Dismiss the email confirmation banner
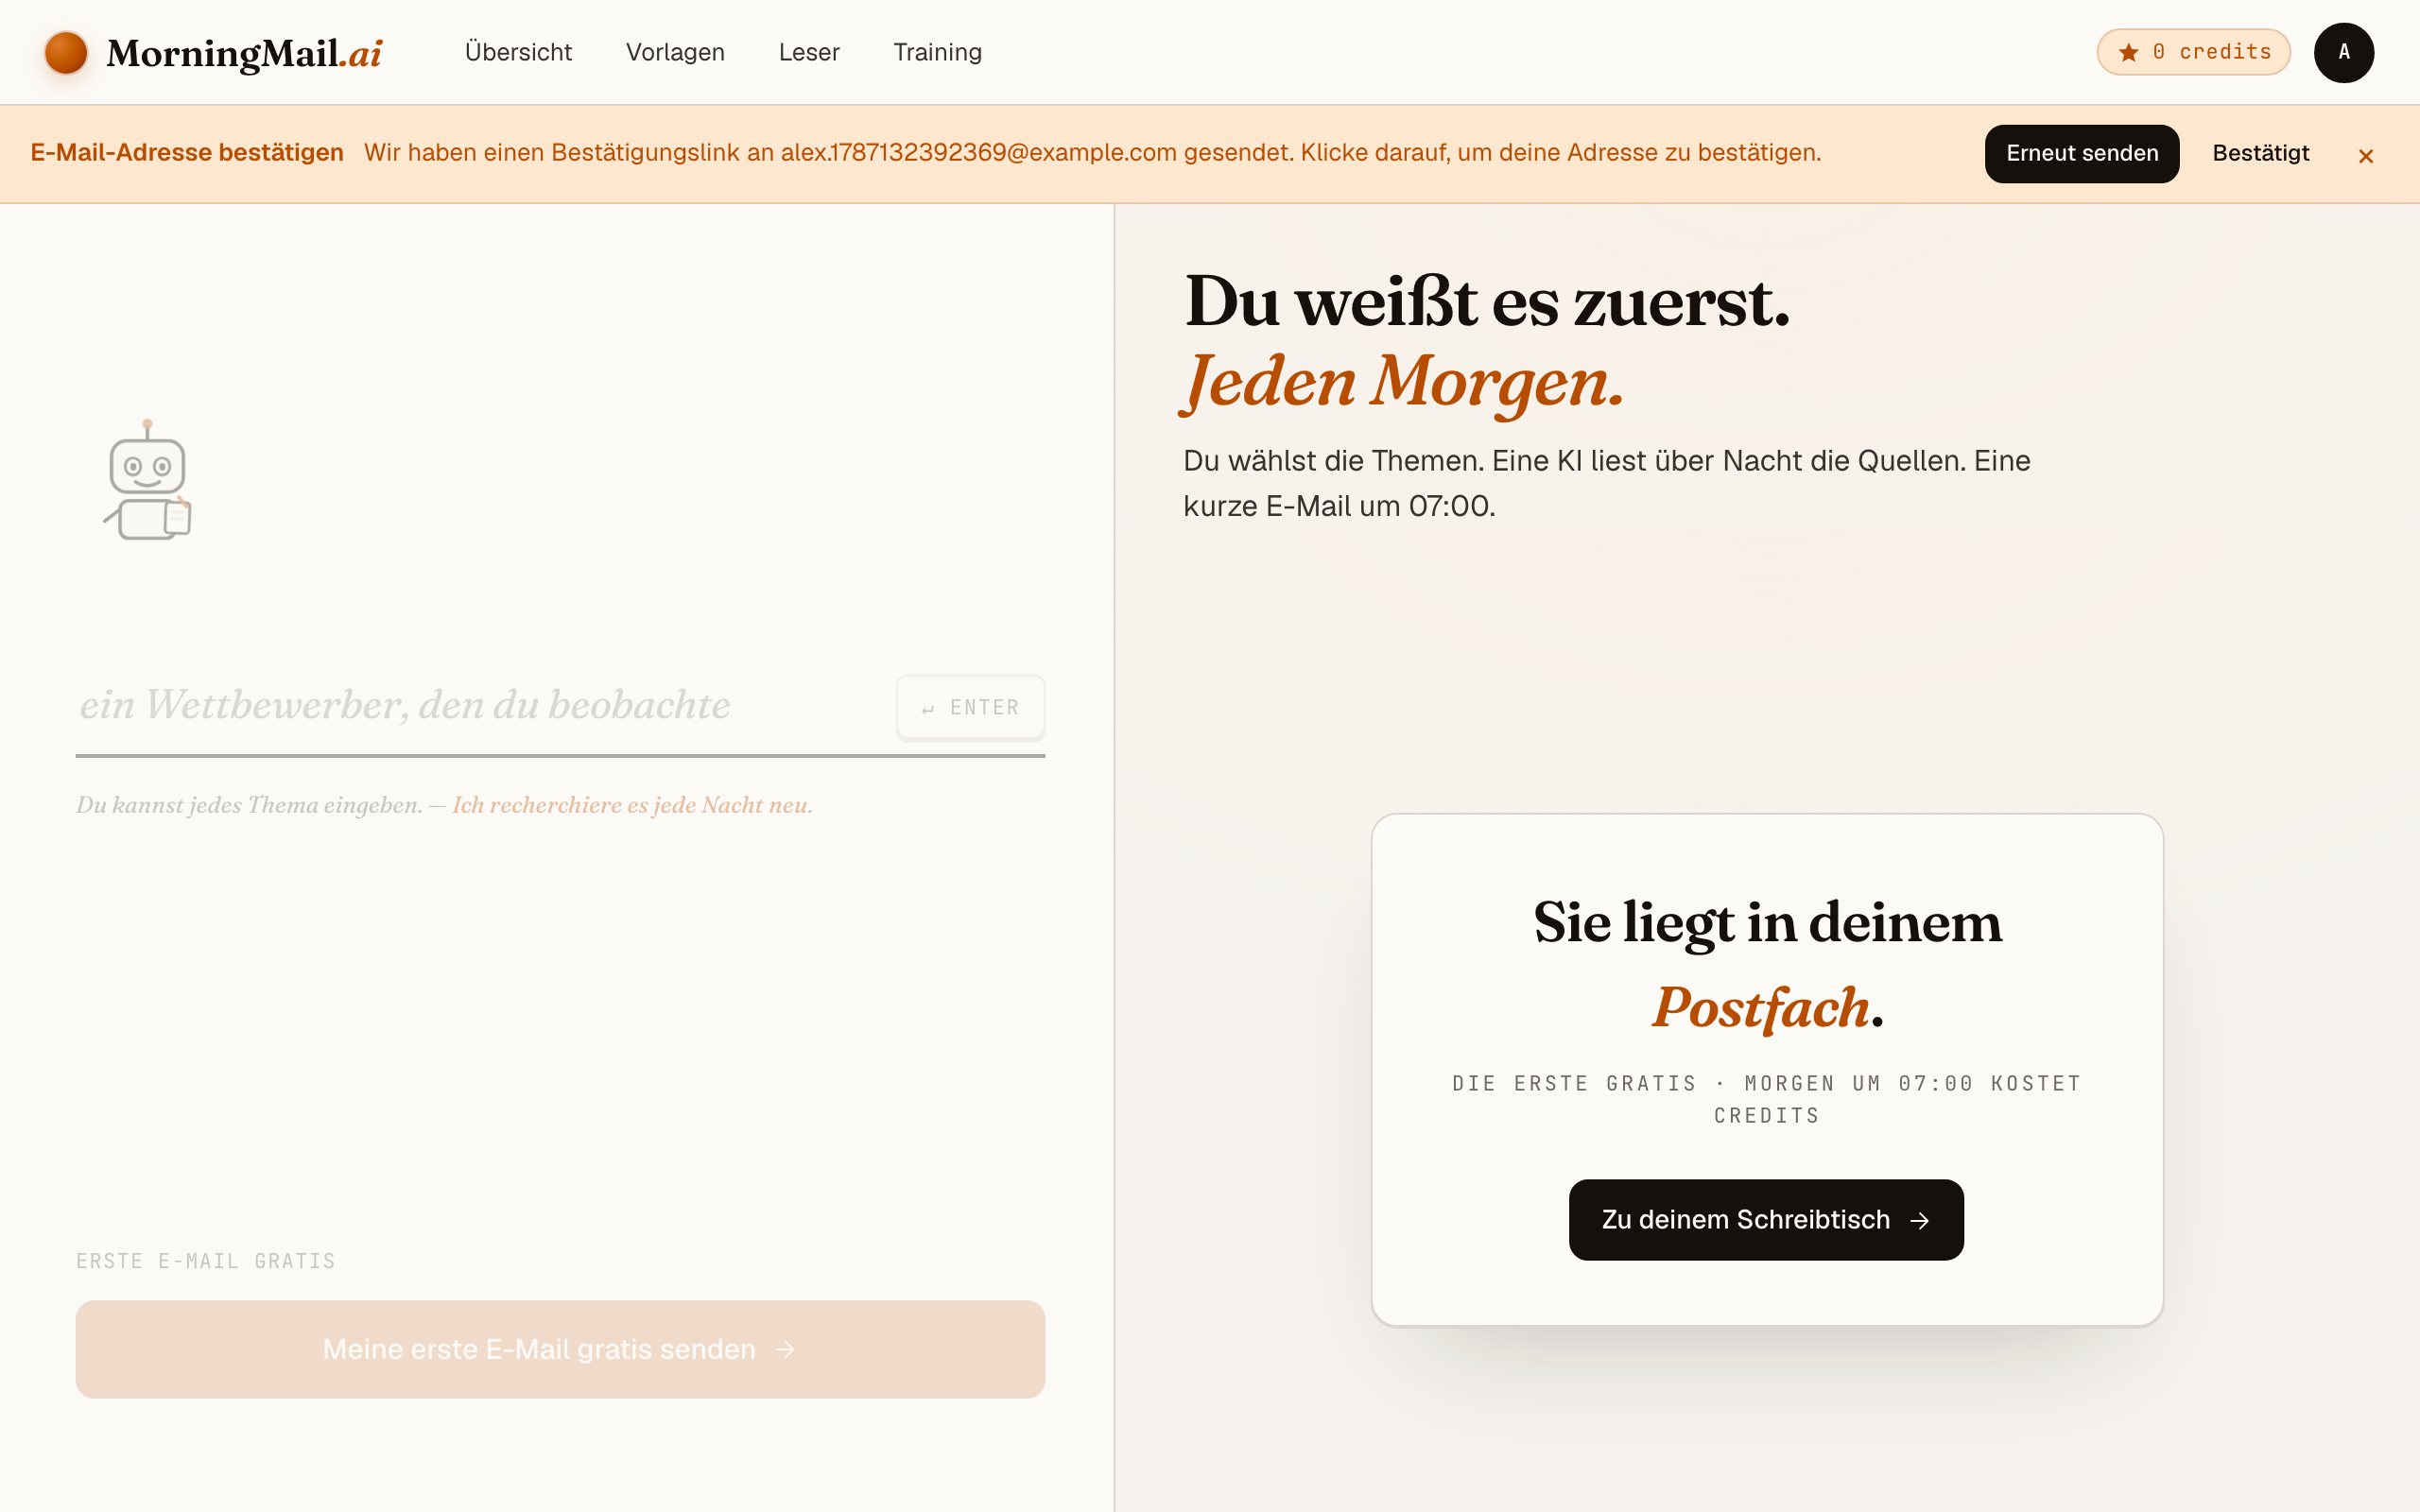This screenshot has height=1512, width=2420. pos(2365,155)
